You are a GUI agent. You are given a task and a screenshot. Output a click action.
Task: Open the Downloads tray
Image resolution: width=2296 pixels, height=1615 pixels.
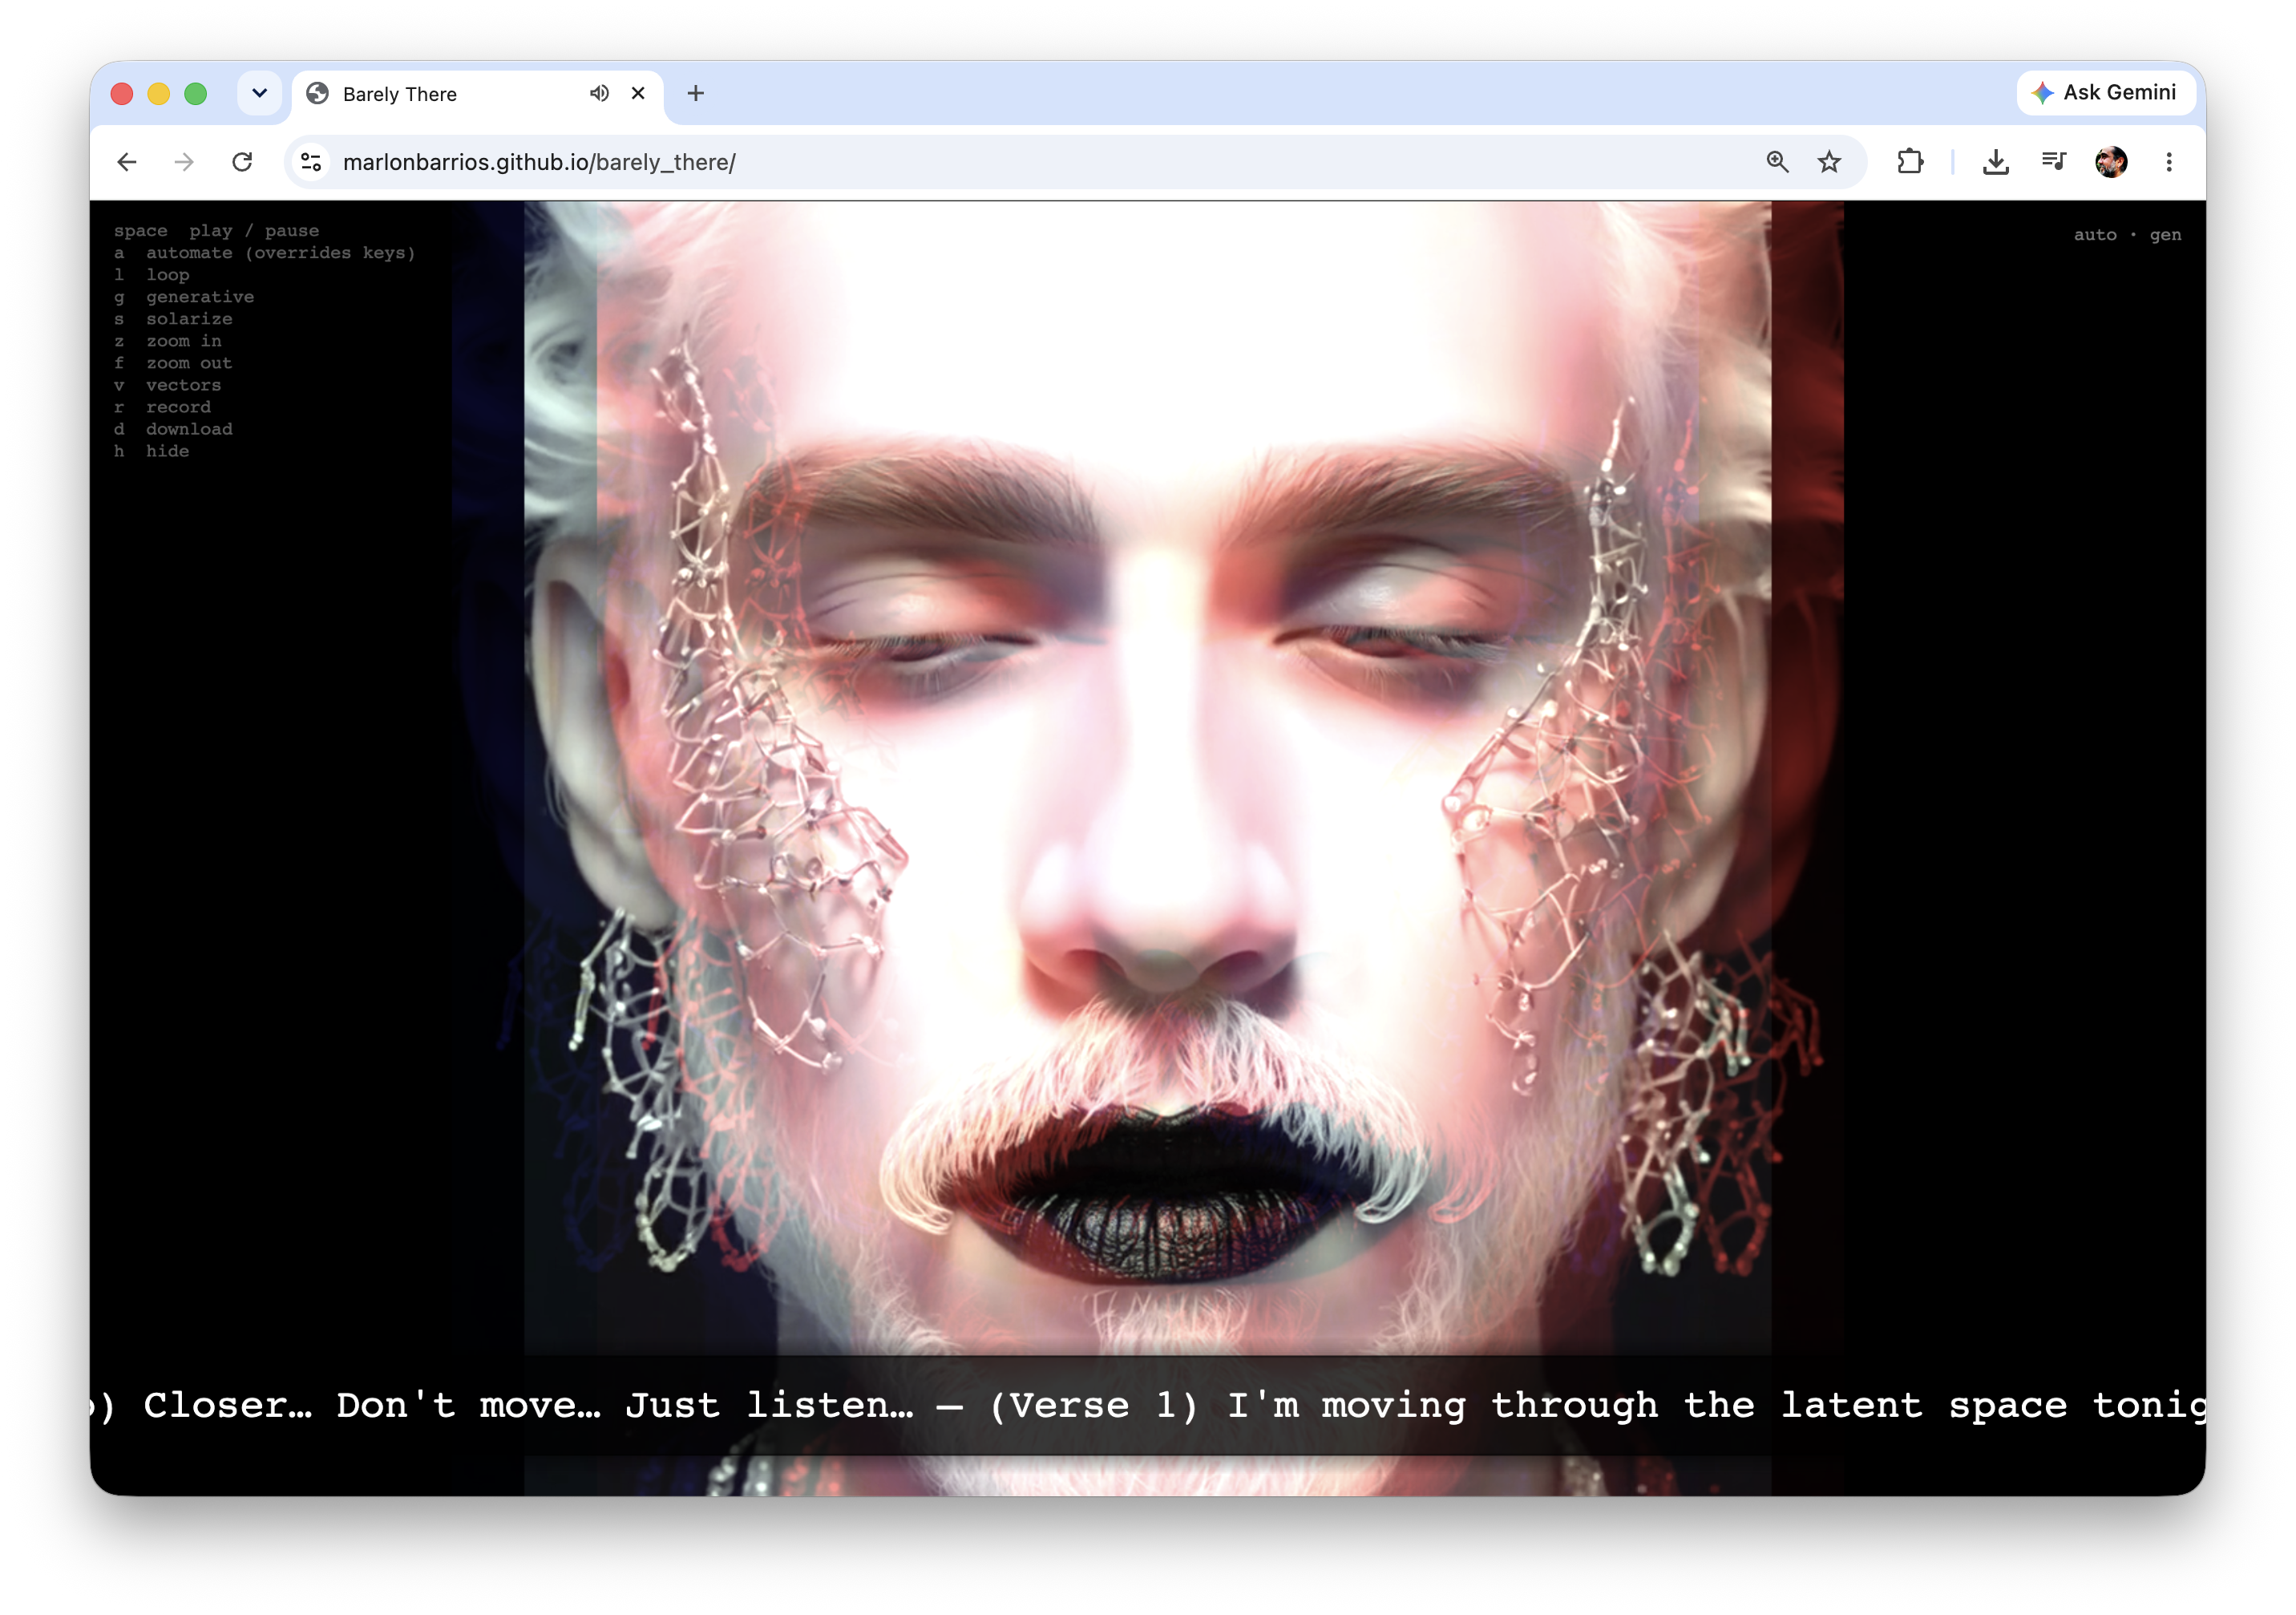click(1996, 162)
